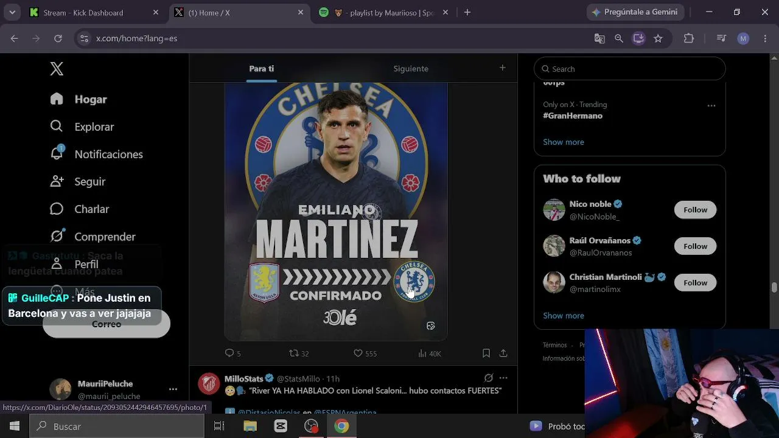Open Notificaciones in the sidebar
Screen dimensions: 779x438
click(x=97, y=154)
